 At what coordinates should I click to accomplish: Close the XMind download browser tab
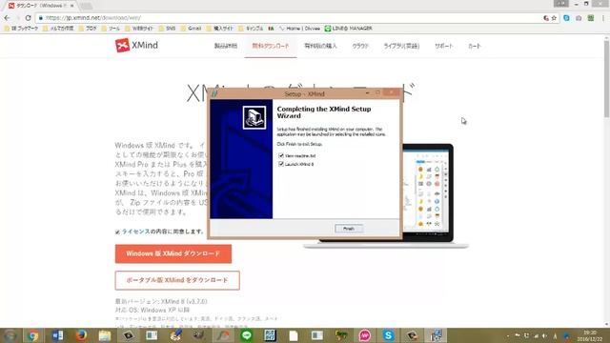coord(72,6)
